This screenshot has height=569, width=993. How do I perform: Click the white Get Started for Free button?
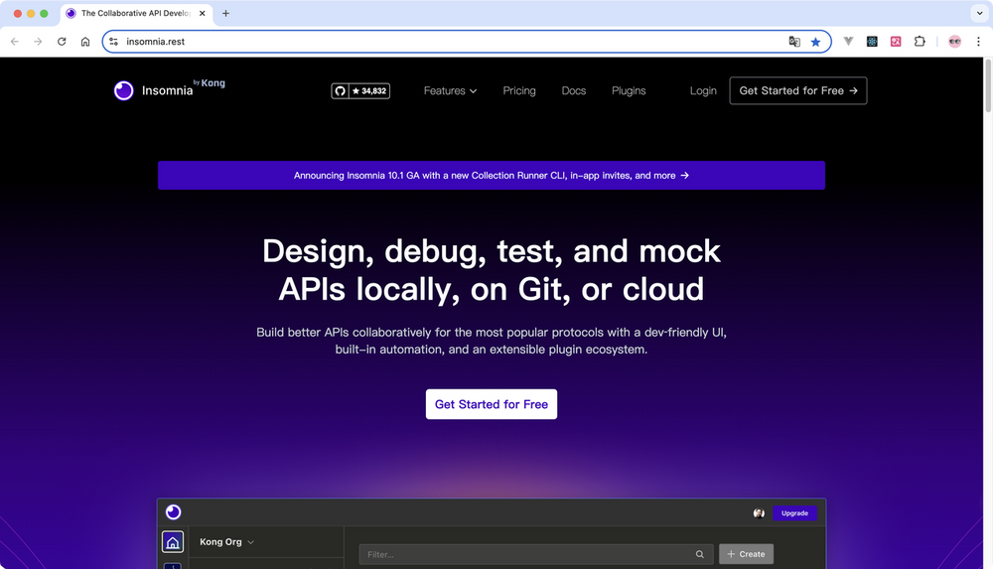pyautogui.click(x=492, y=404)
